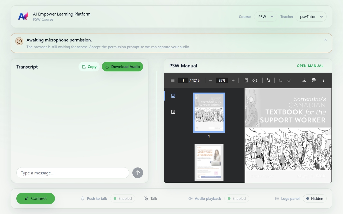
Task: Print the PSW Manual PDF
Action: [x=314, y=80]
